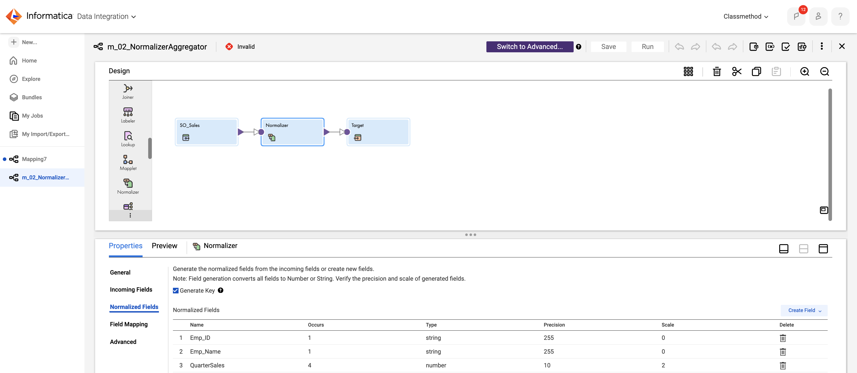The height and width of the screenshot is (373, 857).
Task: Click the Switch to Advanced button
Action: coord(530,46)
